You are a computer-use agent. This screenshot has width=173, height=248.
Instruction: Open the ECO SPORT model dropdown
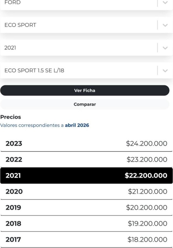80,25
